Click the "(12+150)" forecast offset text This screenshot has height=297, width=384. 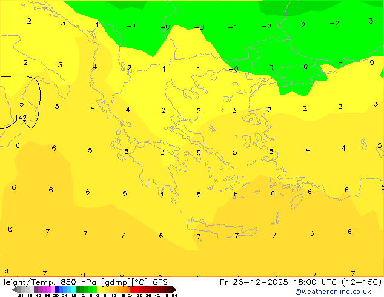pos(362,282)
